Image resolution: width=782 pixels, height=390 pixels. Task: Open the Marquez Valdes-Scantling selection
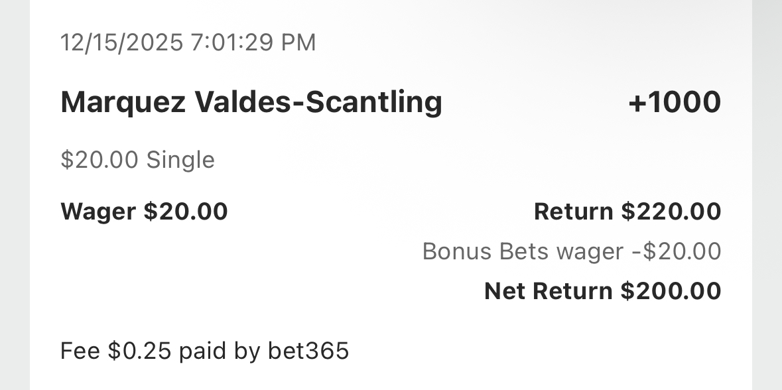coord(251,103)
